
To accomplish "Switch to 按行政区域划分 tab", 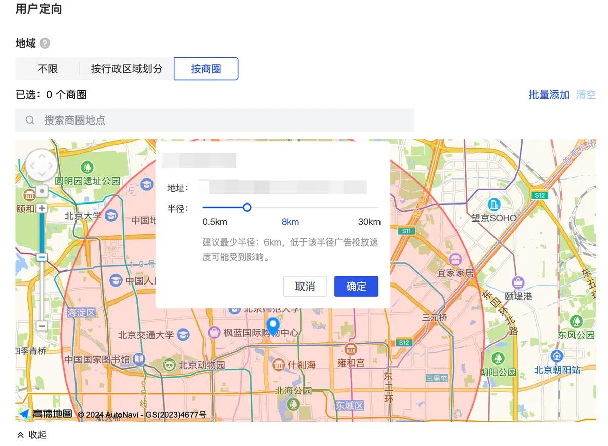I will [127, 69].
